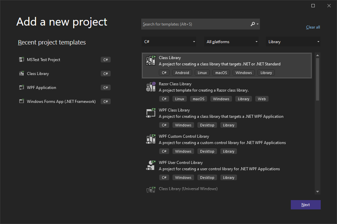Click the Clear all link
The width and height of the screenshot is (337, 224).
[313, 27]
